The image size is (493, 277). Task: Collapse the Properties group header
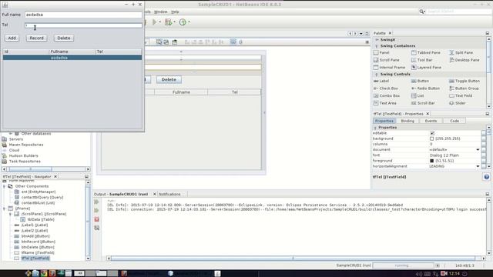coord(375,128)
